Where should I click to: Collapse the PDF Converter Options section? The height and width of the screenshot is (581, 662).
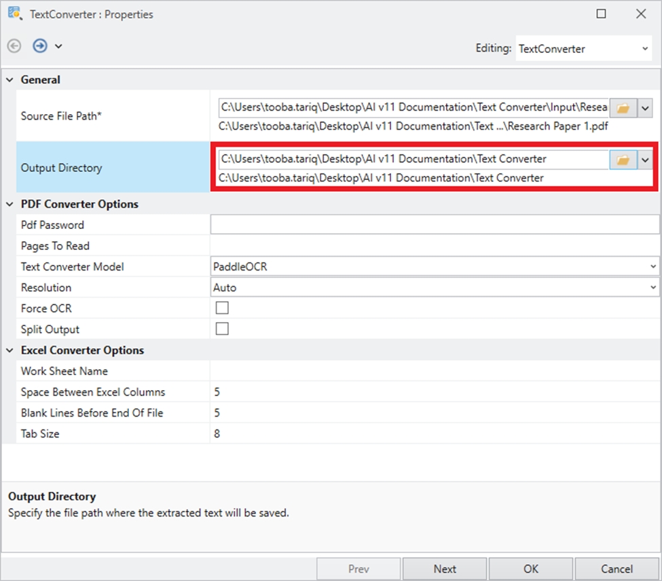pos(10,204)
